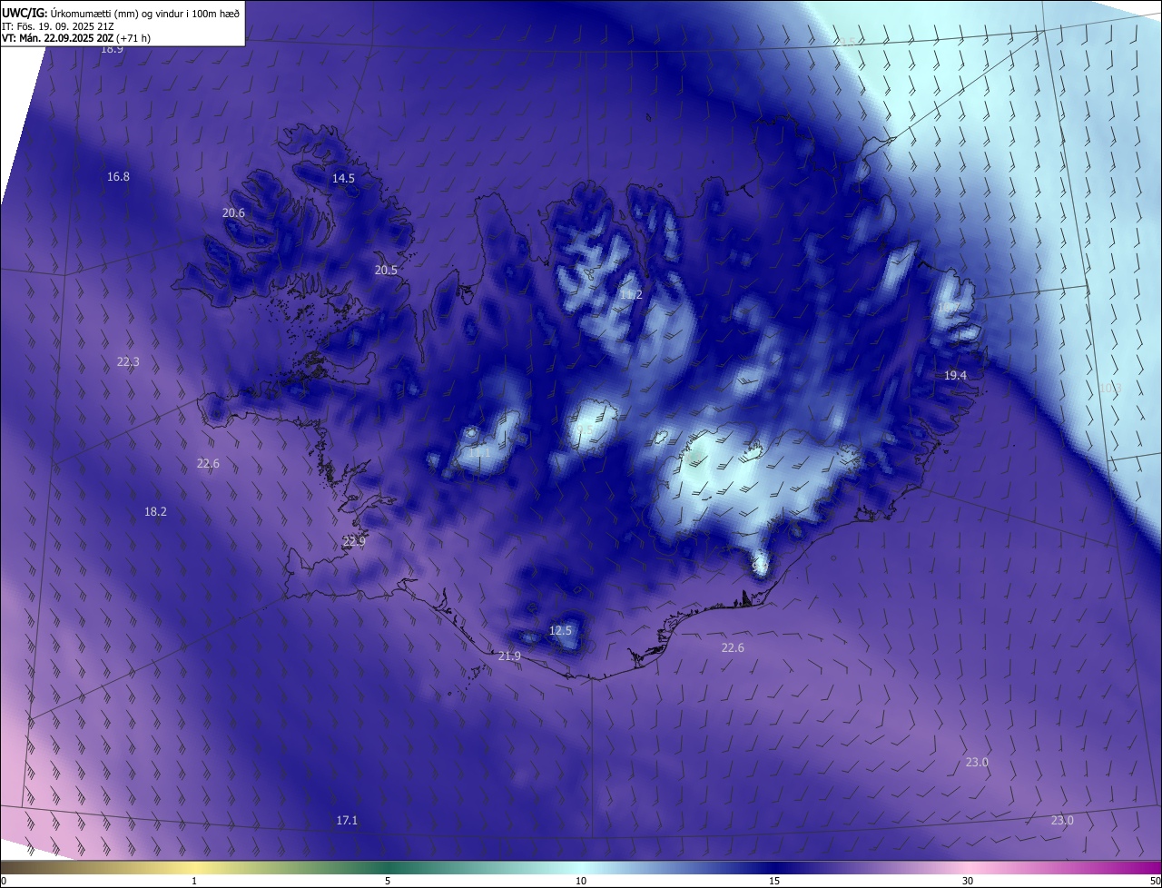Click the 22.6 value off the southeast coast
1162x888 pixels.
click(733, 648)
